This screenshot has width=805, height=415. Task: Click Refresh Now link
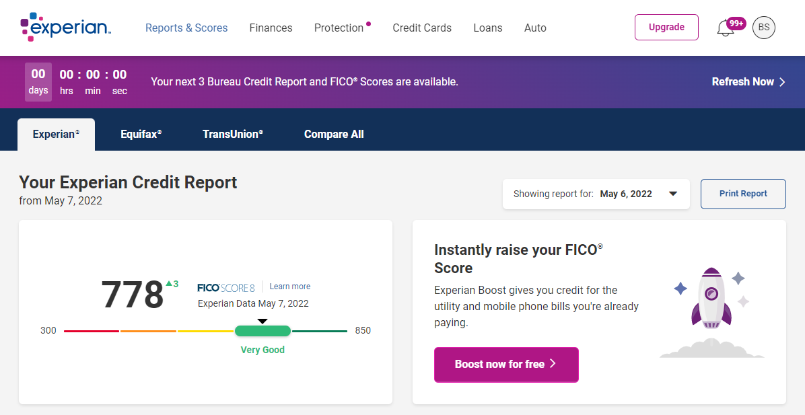pyautogui.click(x=748, y=82)
